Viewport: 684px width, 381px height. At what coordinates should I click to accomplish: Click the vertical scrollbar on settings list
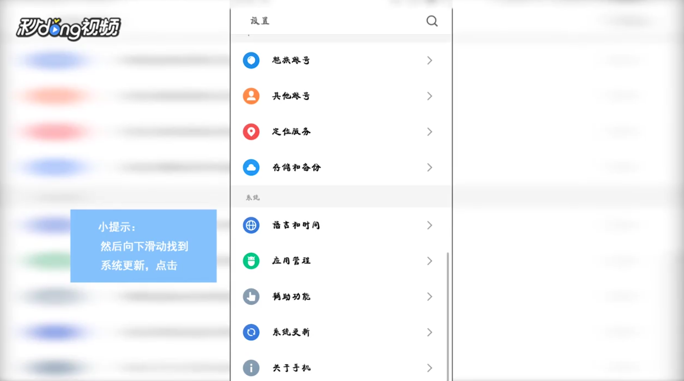448,316
